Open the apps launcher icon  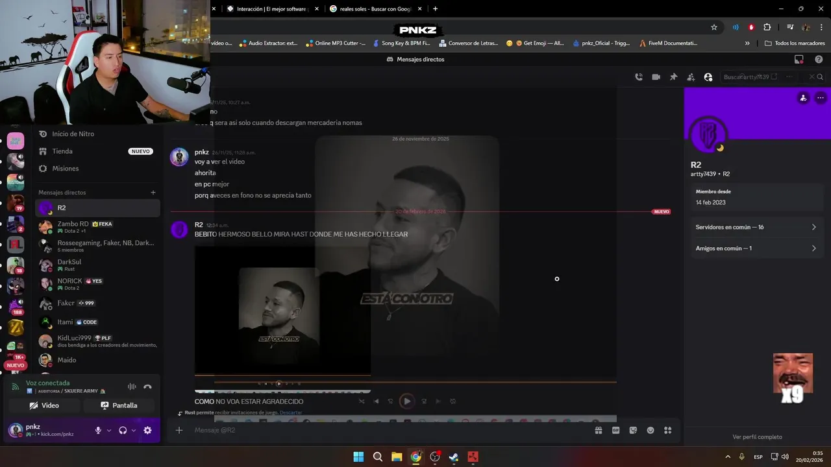[x=667, y=430]
